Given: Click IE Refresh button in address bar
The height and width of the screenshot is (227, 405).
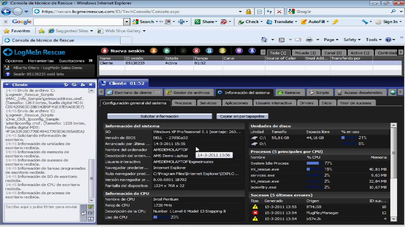Looking at the screenshot, I should tap(269, 12).
